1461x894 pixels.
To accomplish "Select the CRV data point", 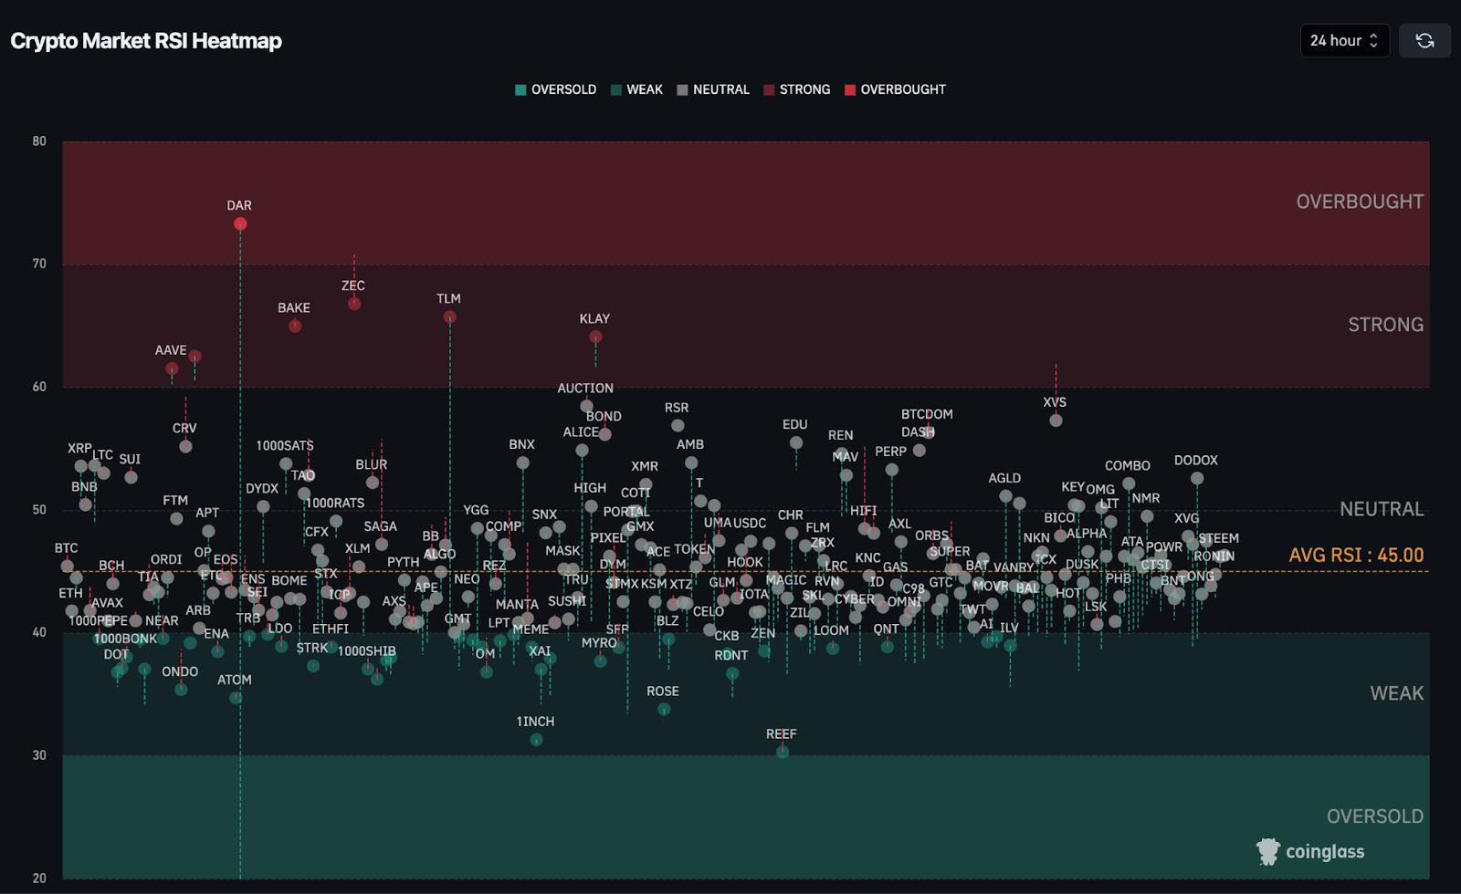I will coord(185,446).
